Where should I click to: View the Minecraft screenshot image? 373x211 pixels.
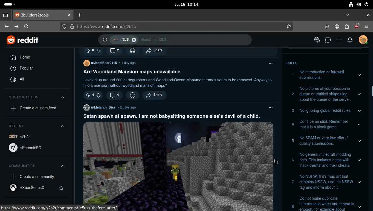178,166
